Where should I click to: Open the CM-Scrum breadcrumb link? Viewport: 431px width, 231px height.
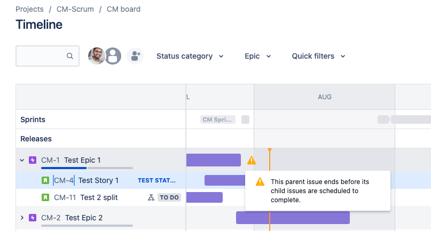[x=75, y=9]
